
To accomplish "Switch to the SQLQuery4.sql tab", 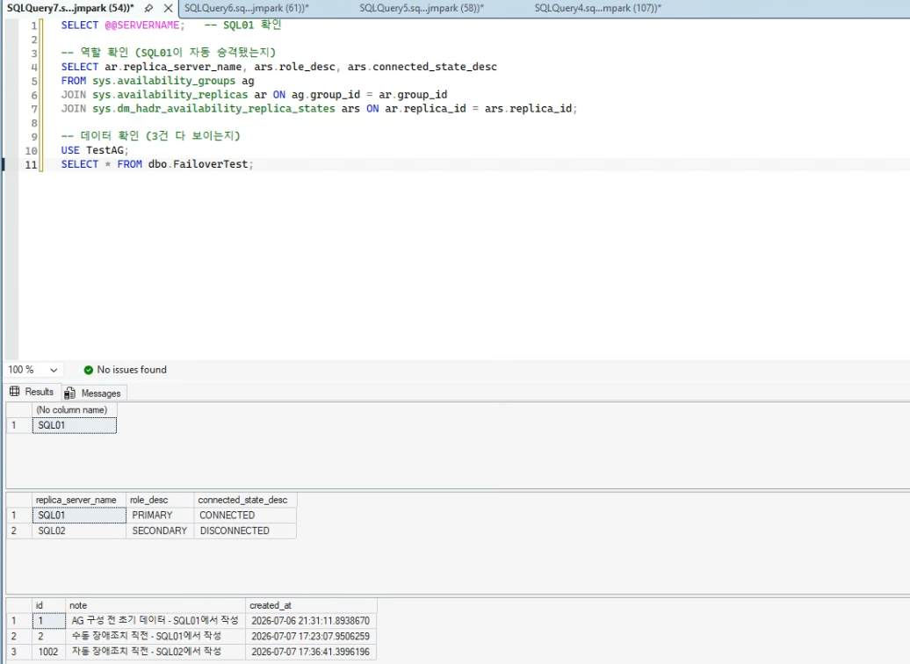I will 597,8.
